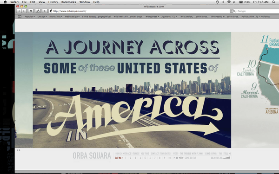Open 'The London, ...oorin Bros.' bookmark
The height and width of the screenshot is (174, 279).
point(193,17)
